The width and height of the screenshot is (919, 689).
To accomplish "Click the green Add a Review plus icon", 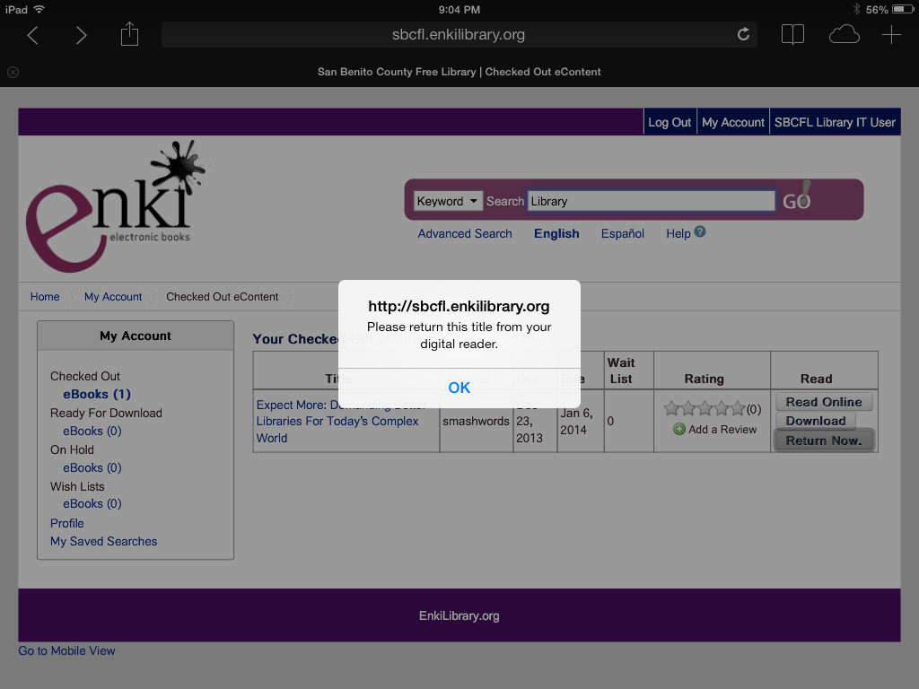I will [679, 430].
